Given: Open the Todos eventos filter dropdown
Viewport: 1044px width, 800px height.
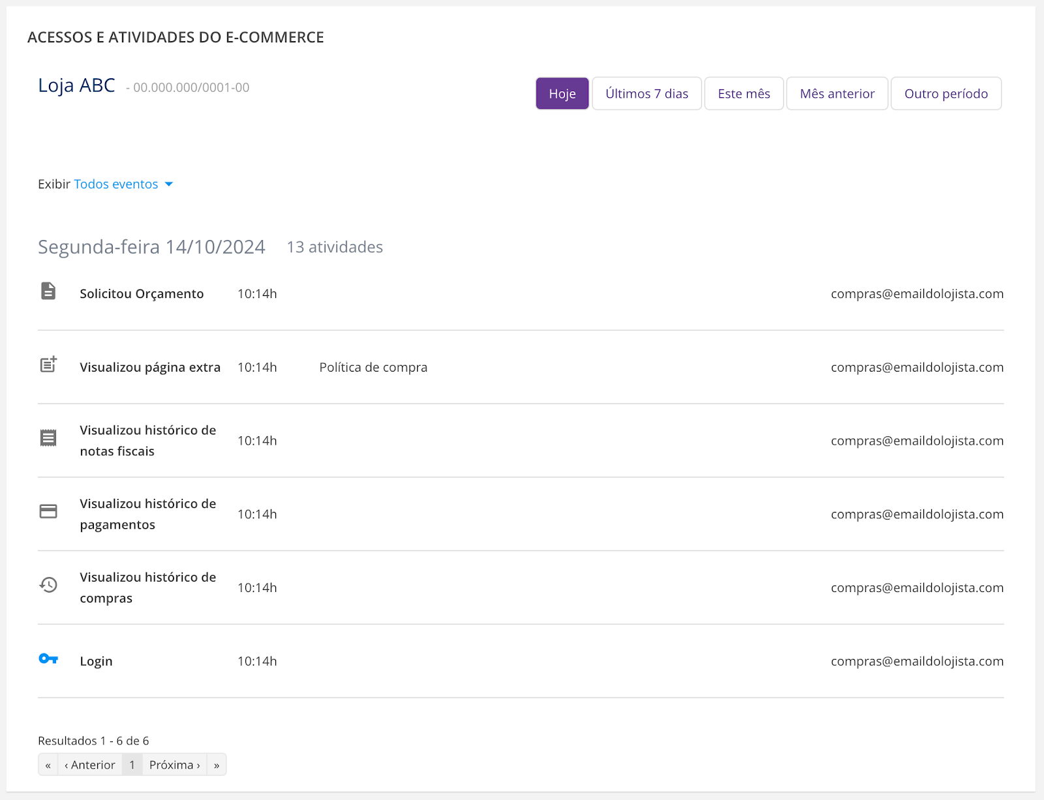Looking at the screenshot, I should click(x=115, y=185).
